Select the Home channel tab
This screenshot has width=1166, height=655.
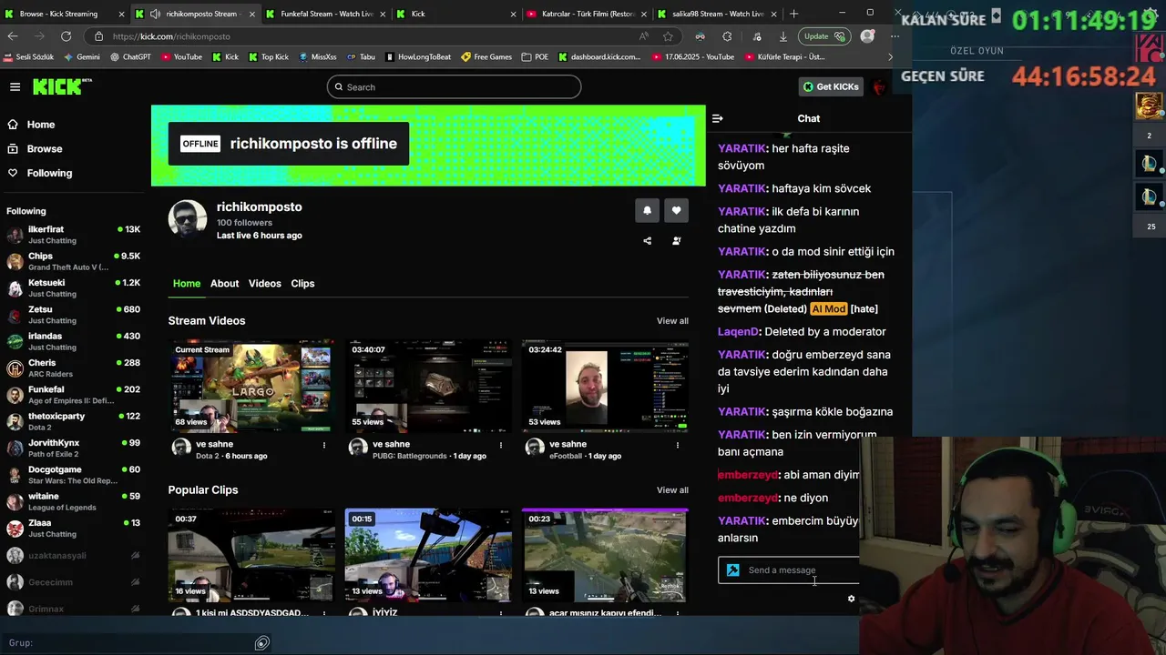click(x=187, y=284)
